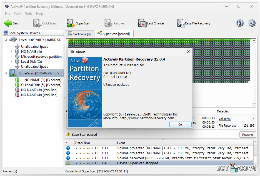Select the Device SuperScan stopped log entry

click(x=159, y=163)
